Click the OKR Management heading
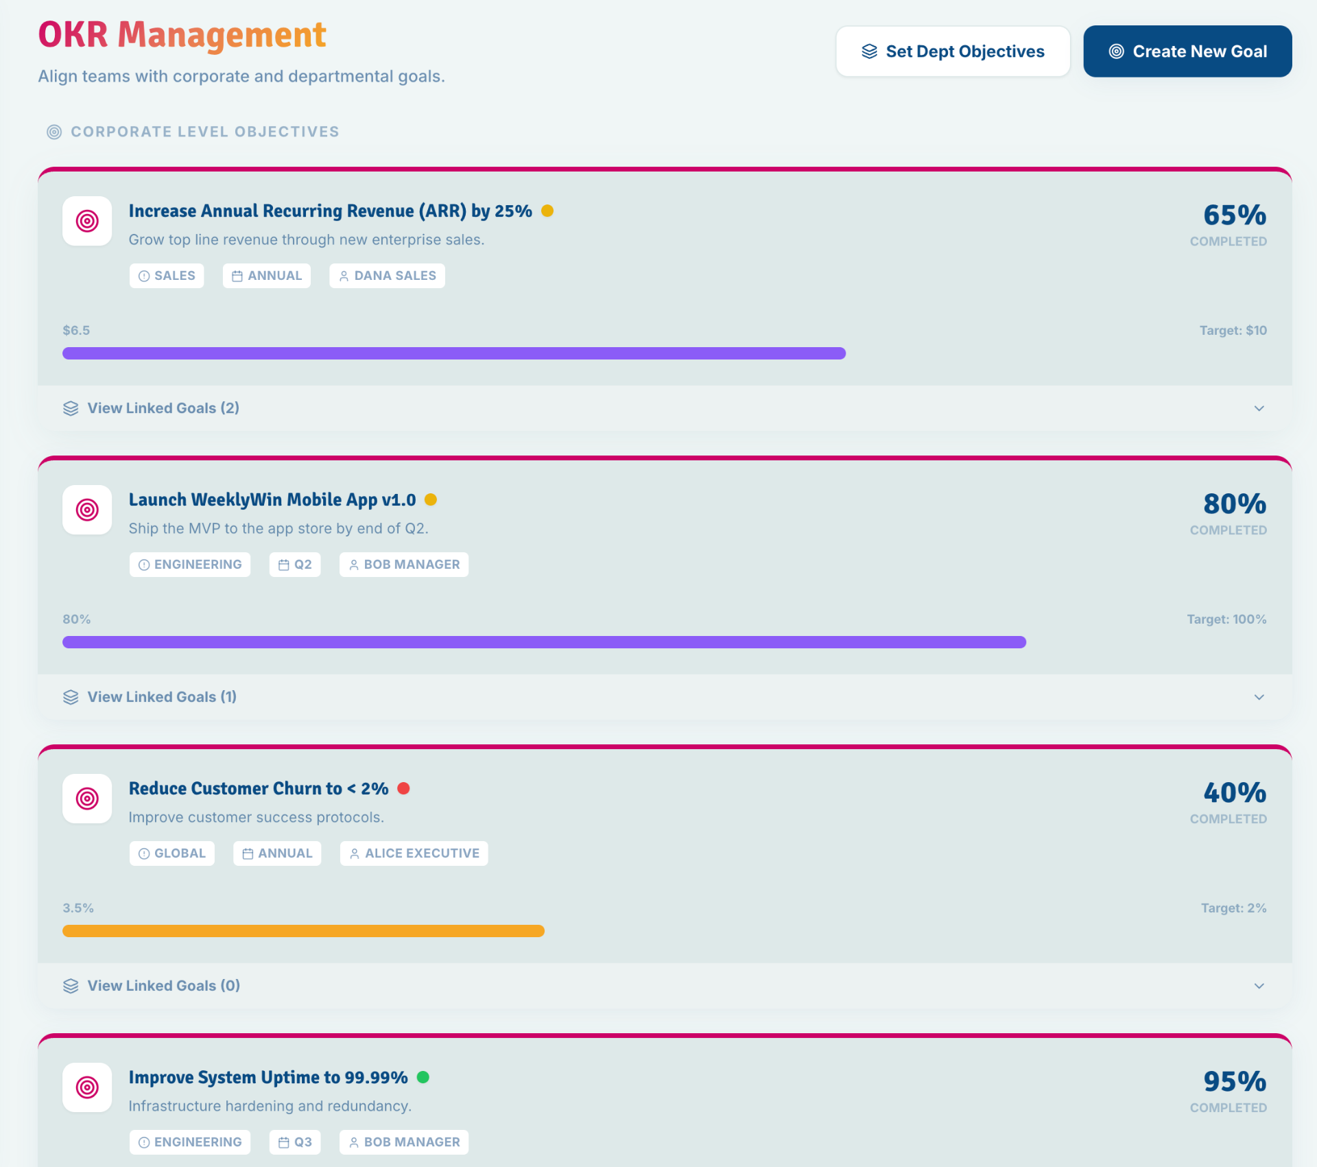The width and height of the screenshot is (1317, 1167). tap(182, 34)
